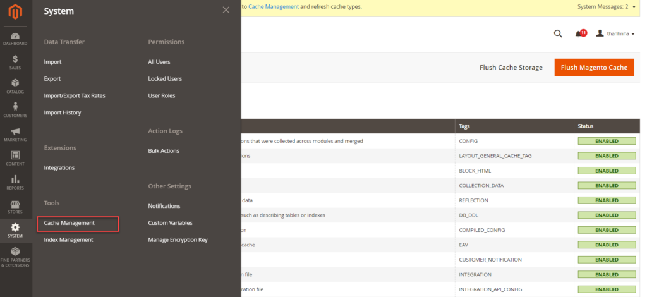This screenshot has width=647, height=297.
Task: Open the notifications bell icon
Action: click(580, 33)
